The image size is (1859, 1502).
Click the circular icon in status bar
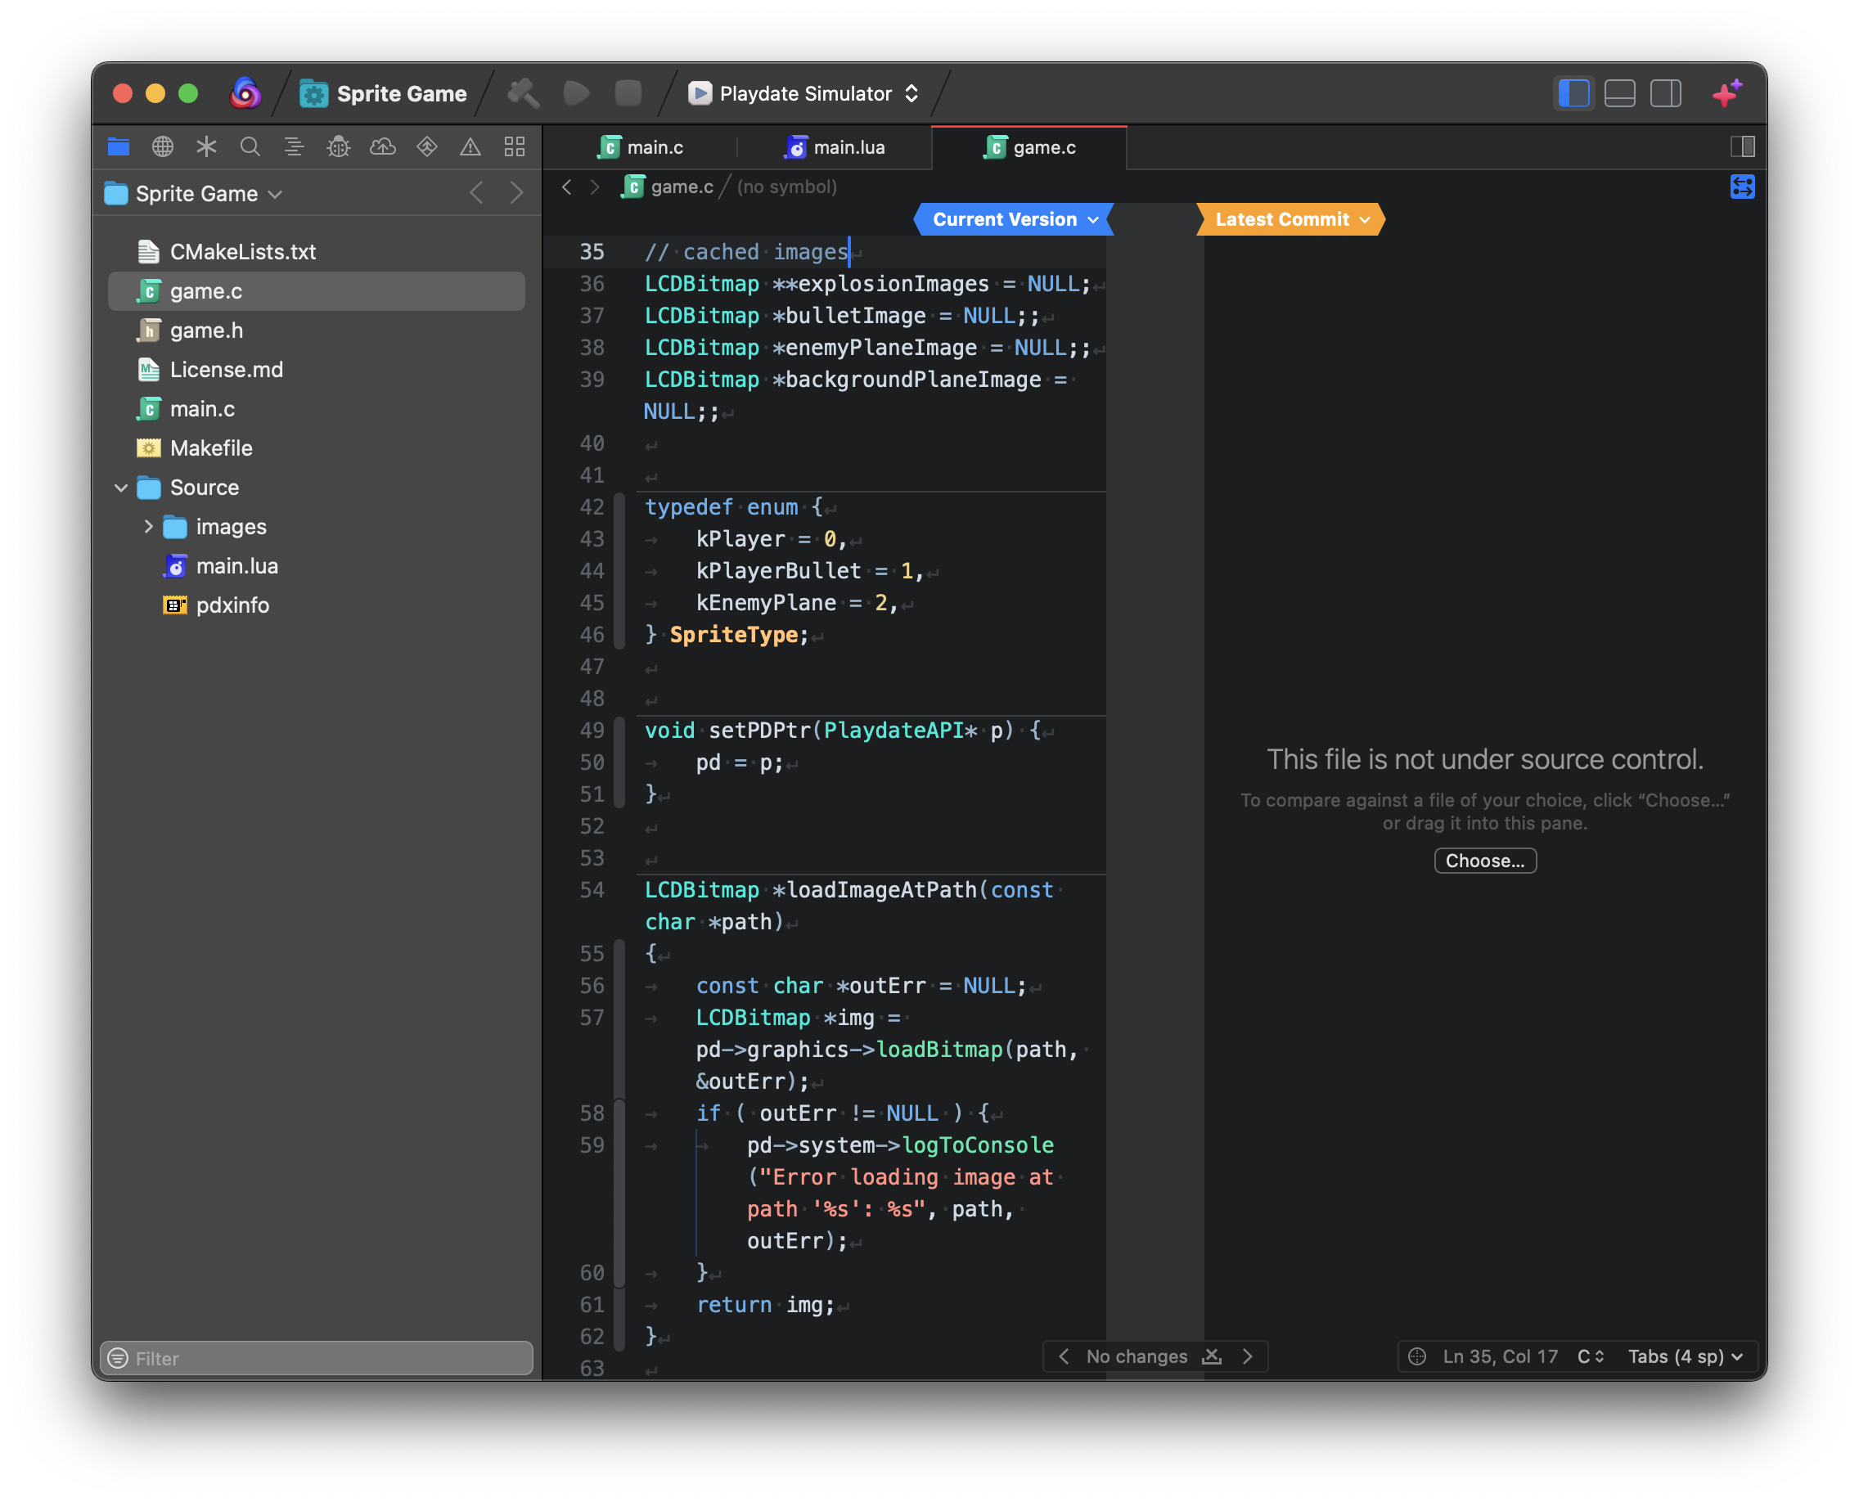coord(1417,1356)
